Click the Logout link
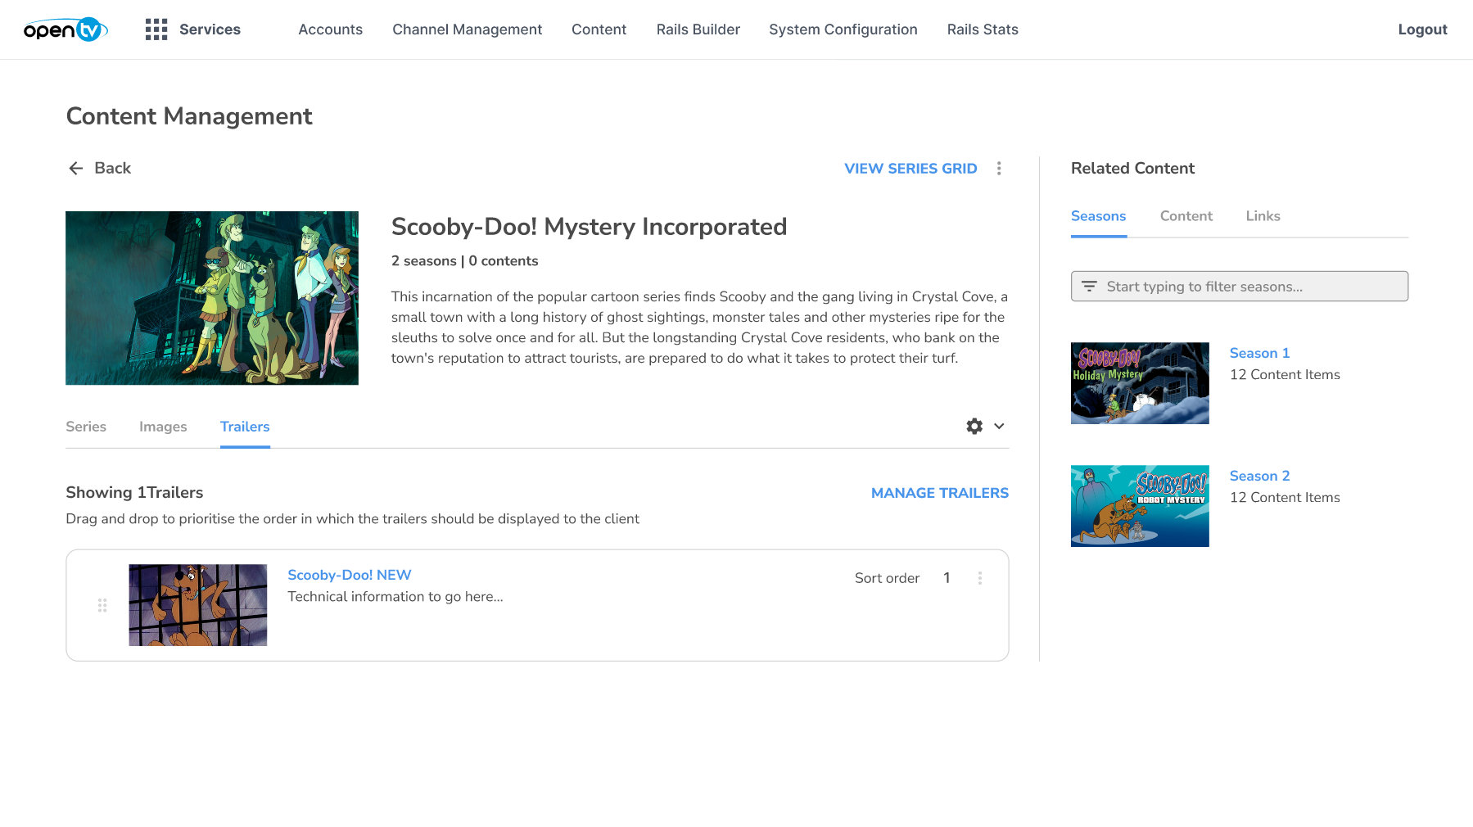Screen dimensions: 1473x827 point(1422,29)
